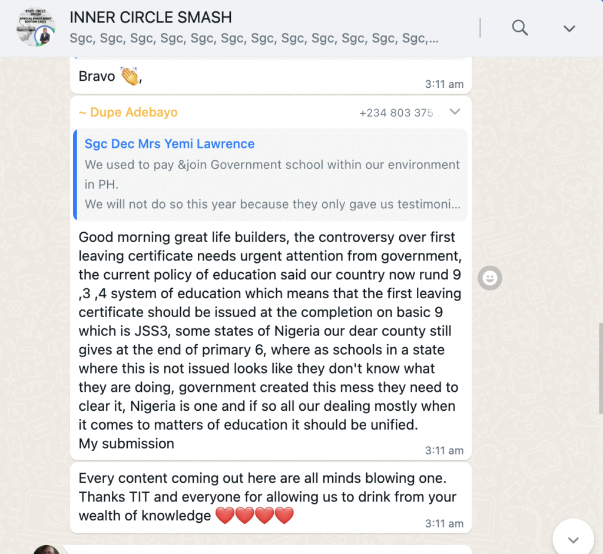Click the clapping hands emoji

point(130,75)
